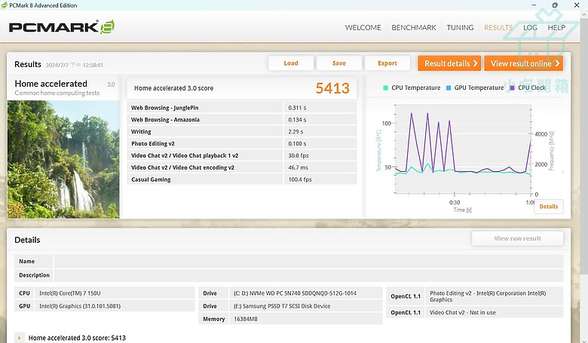
Task: Select Video Chat encoding v2 row
Action: (x=242, y=167)
